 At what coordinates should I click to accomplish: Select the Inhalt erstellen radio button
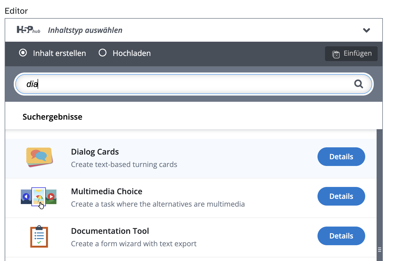[x=23, y=53]
